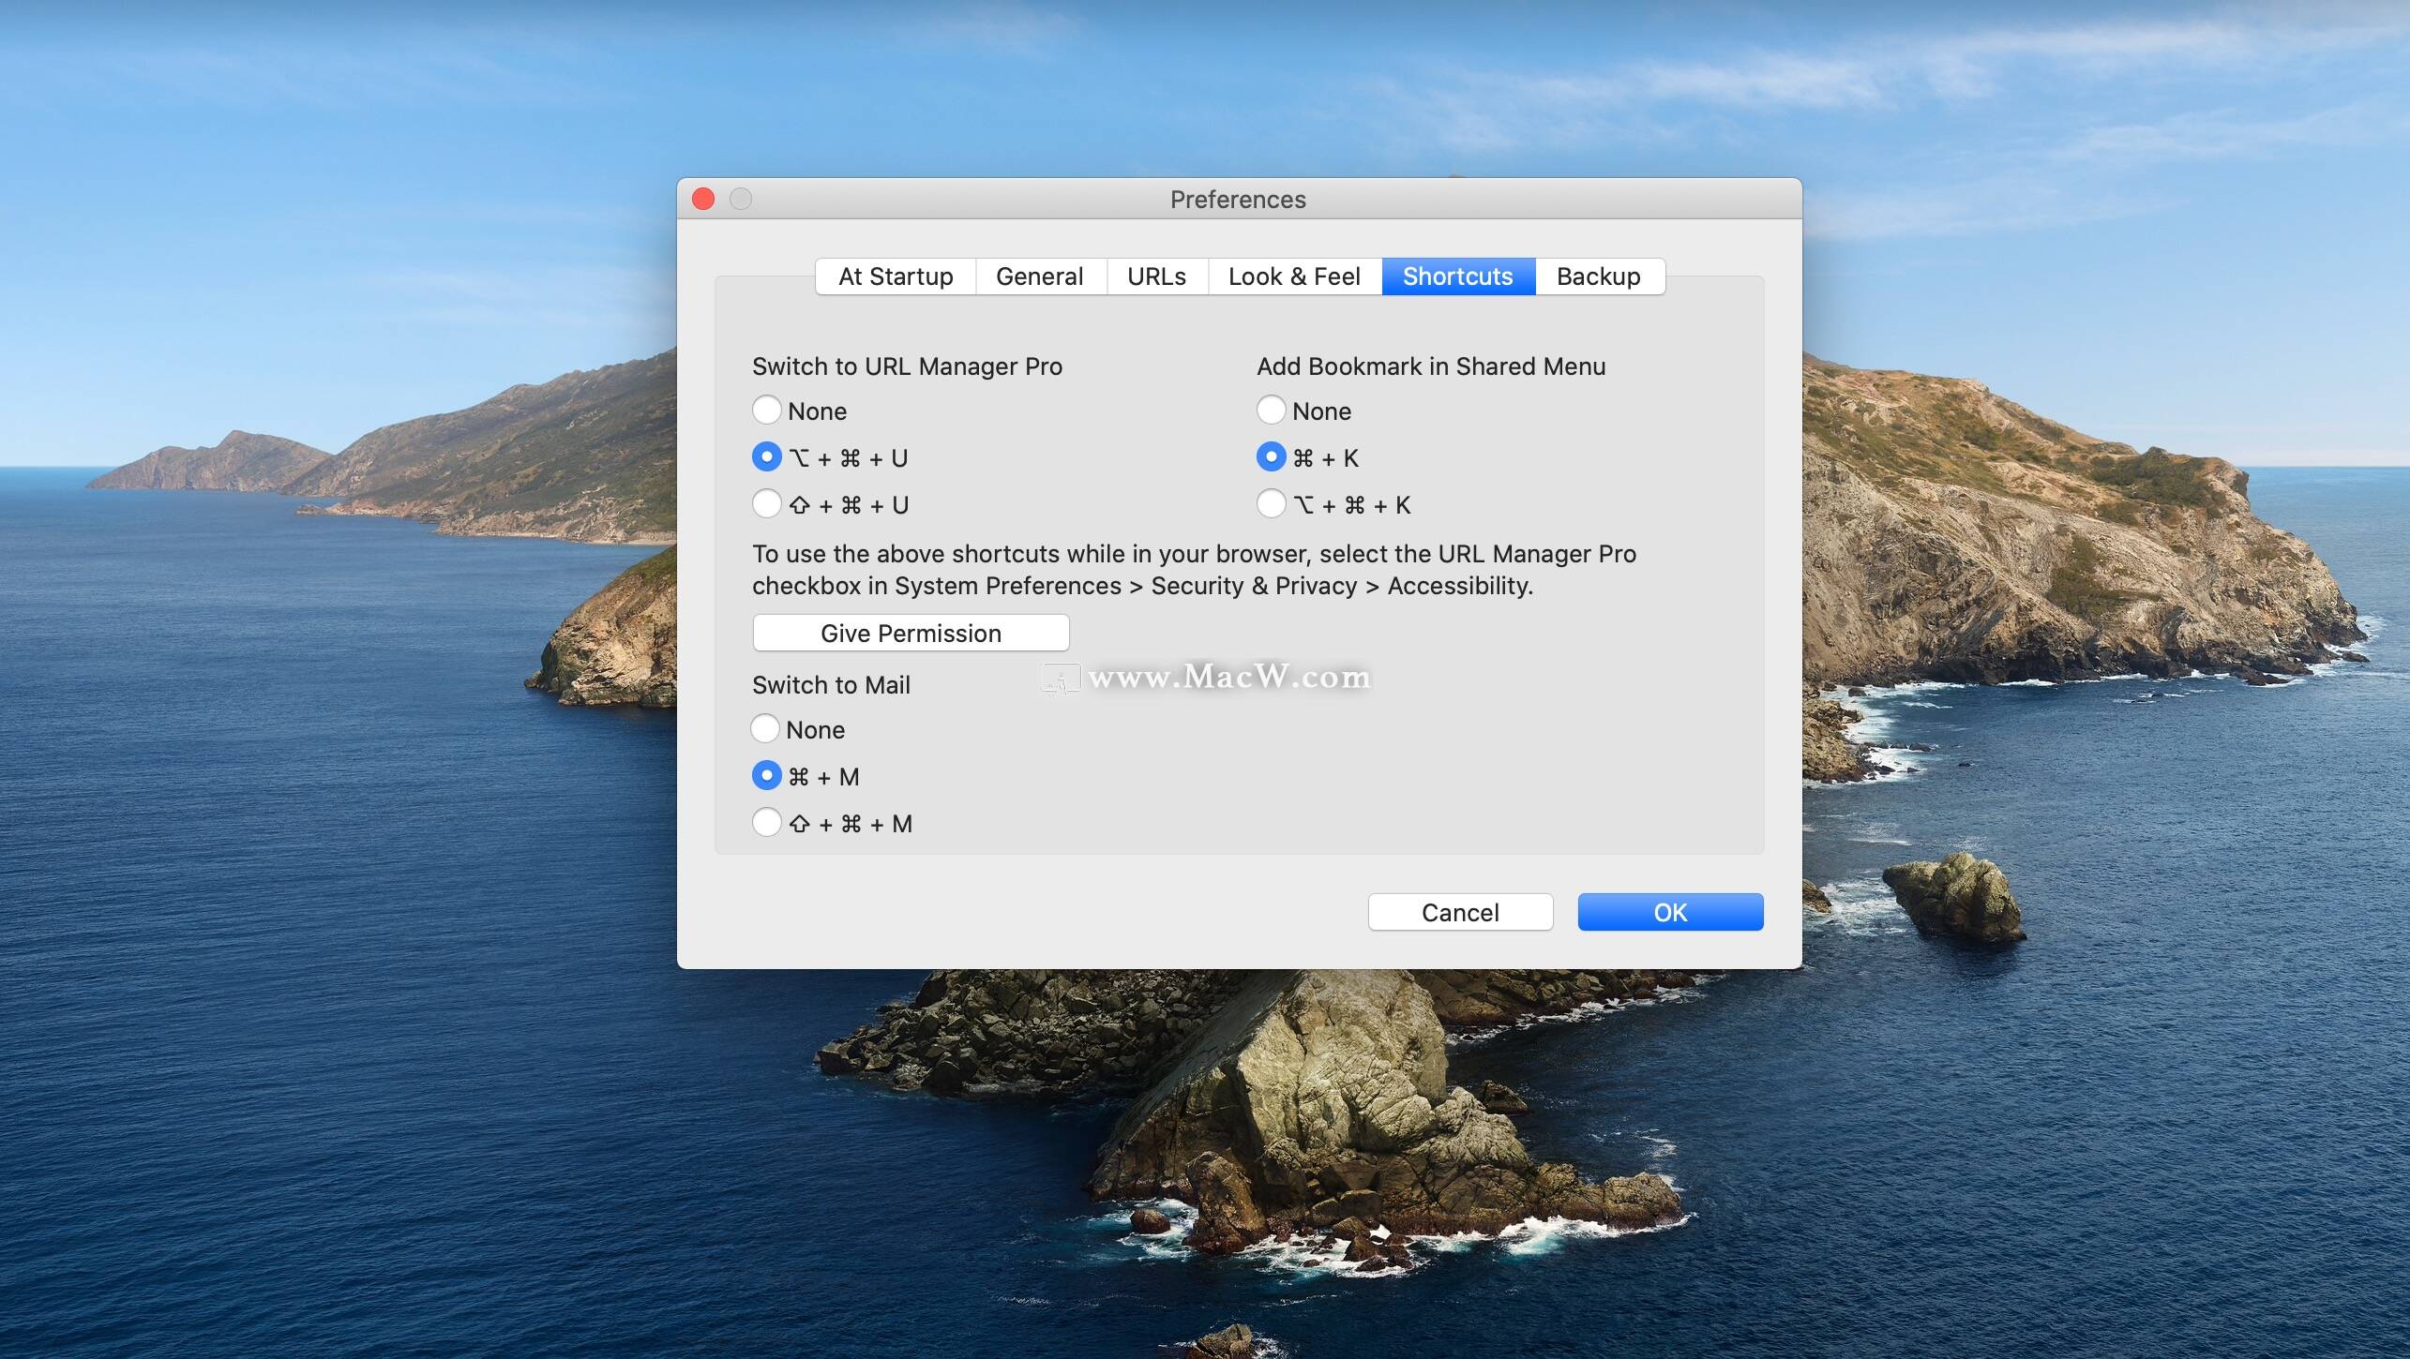Open the URLs preferences tab
This screenshot has width=2410, height=1359.
pos(1153,275)
